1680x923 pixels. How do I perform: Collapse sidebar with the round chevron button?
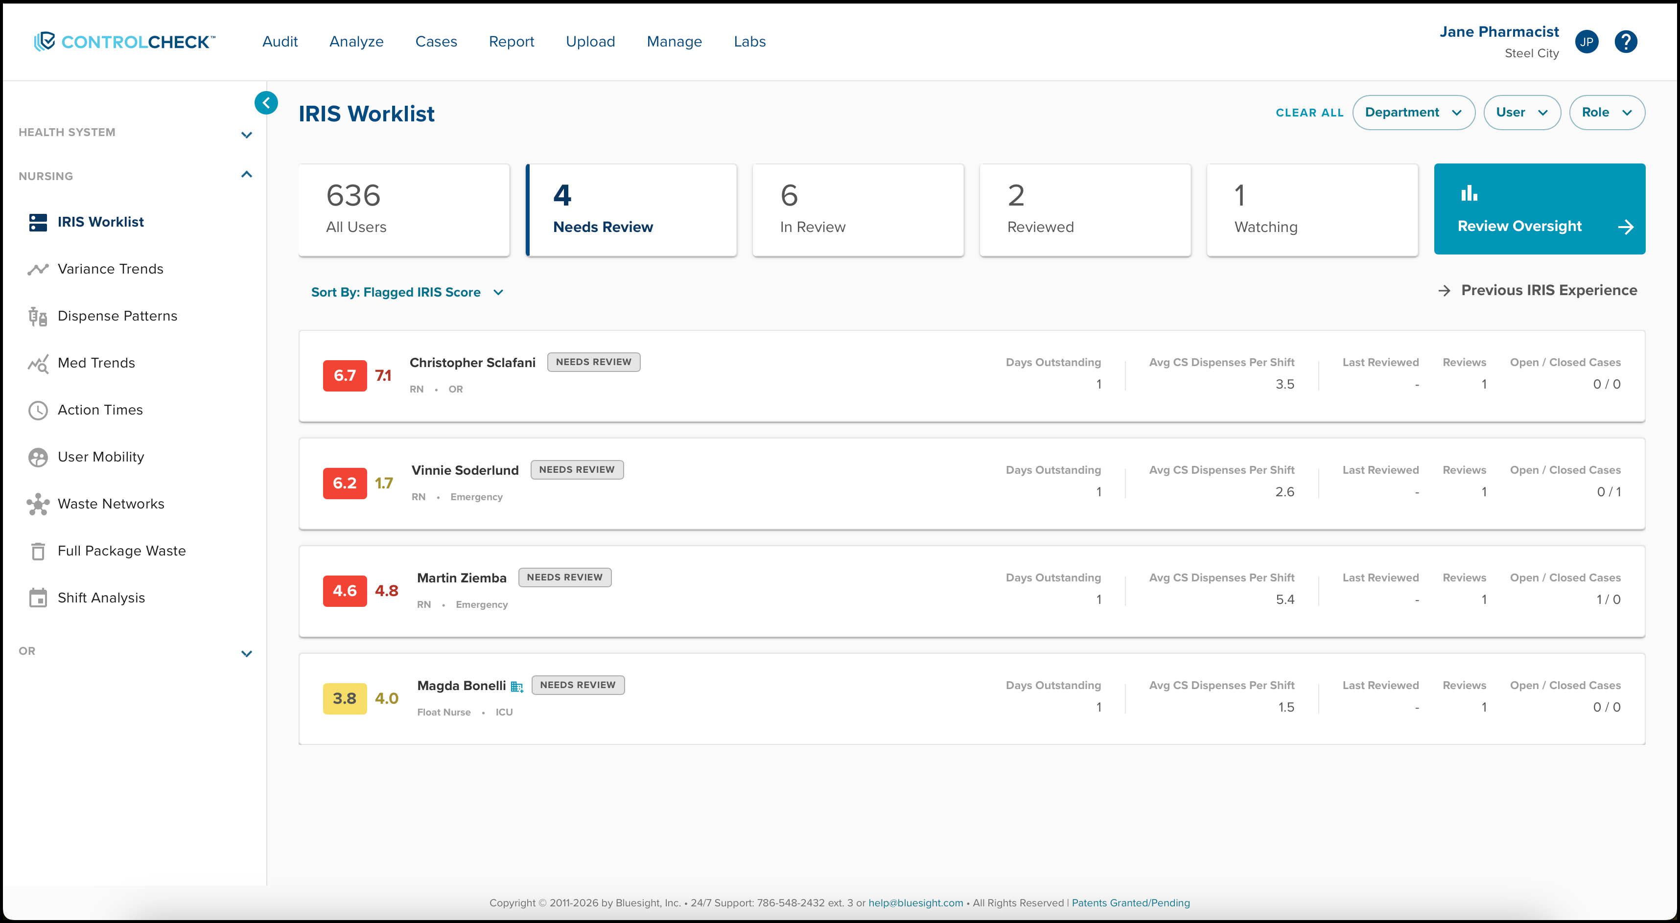point(266,102)
